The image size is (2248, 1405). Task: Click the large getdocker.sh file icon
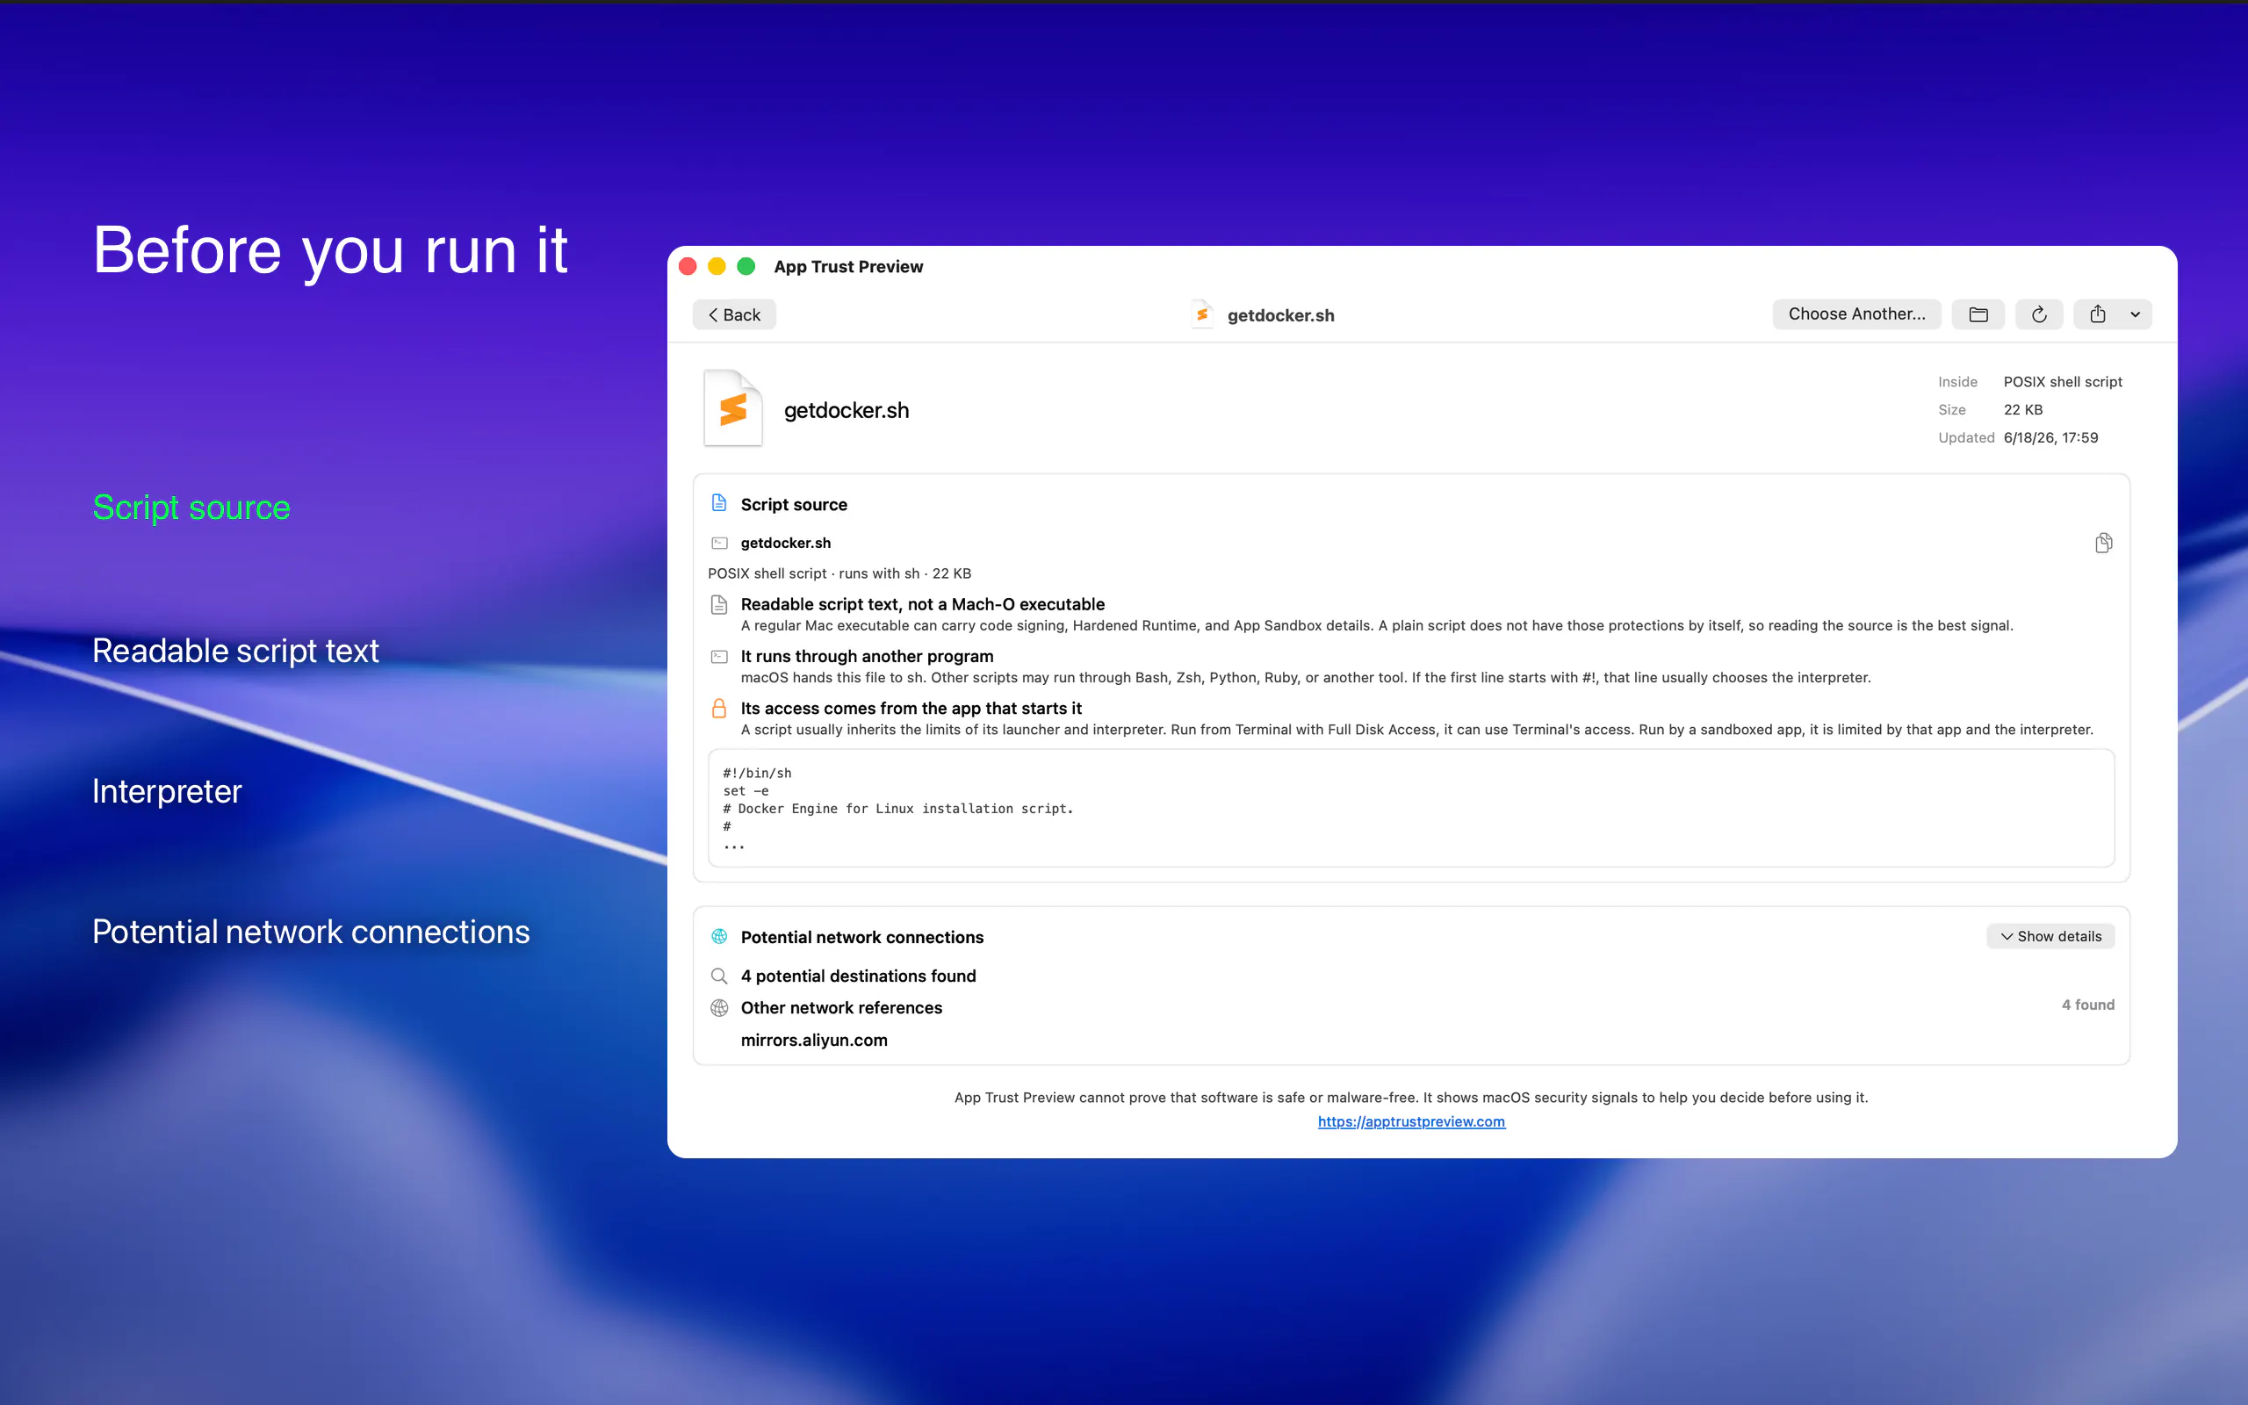[733, 409]
